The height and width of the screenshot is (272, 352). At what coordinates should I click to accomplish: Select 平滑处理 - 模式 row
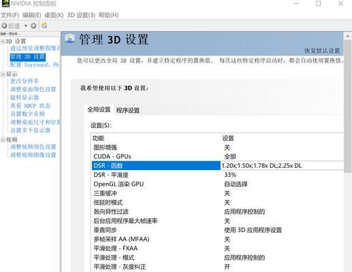(x=217, y=258)
